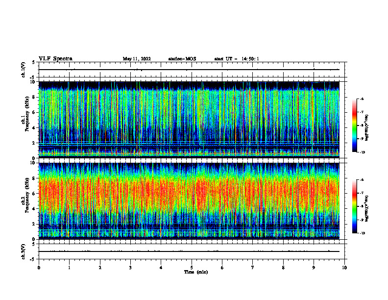388x300 pixels.
Task: Click the "station=MOS" label
Action: pos(182,59)
